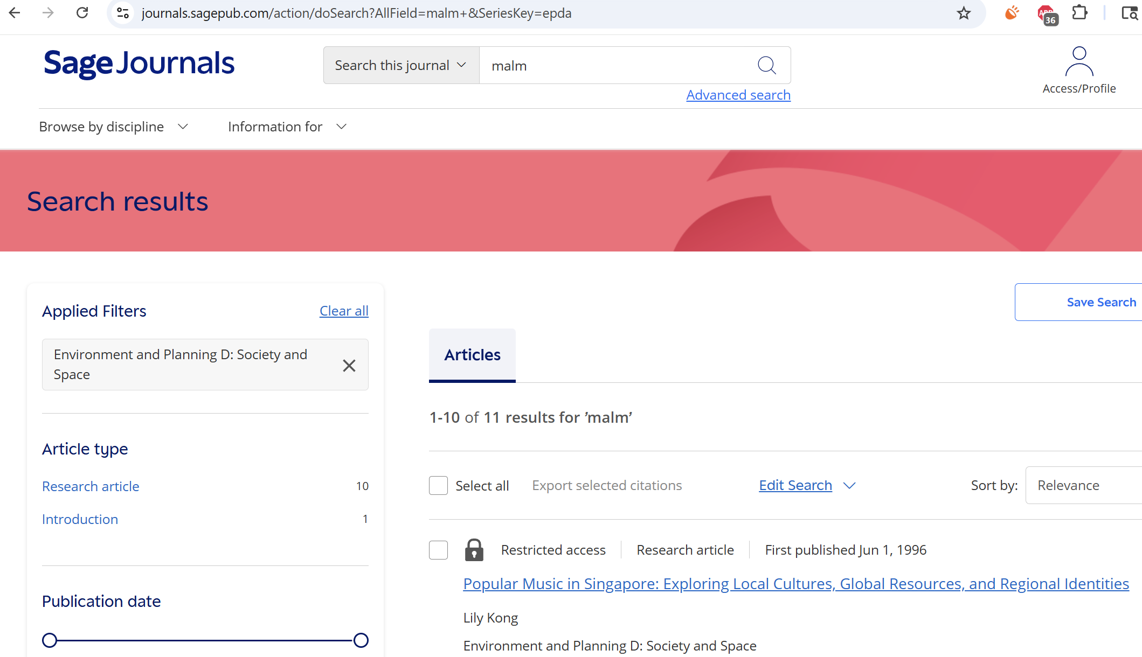This screenshot has height=657, width=1142.
Task: Click the Advanced search link
Action: pyautogui.click(x=738, y=95)
